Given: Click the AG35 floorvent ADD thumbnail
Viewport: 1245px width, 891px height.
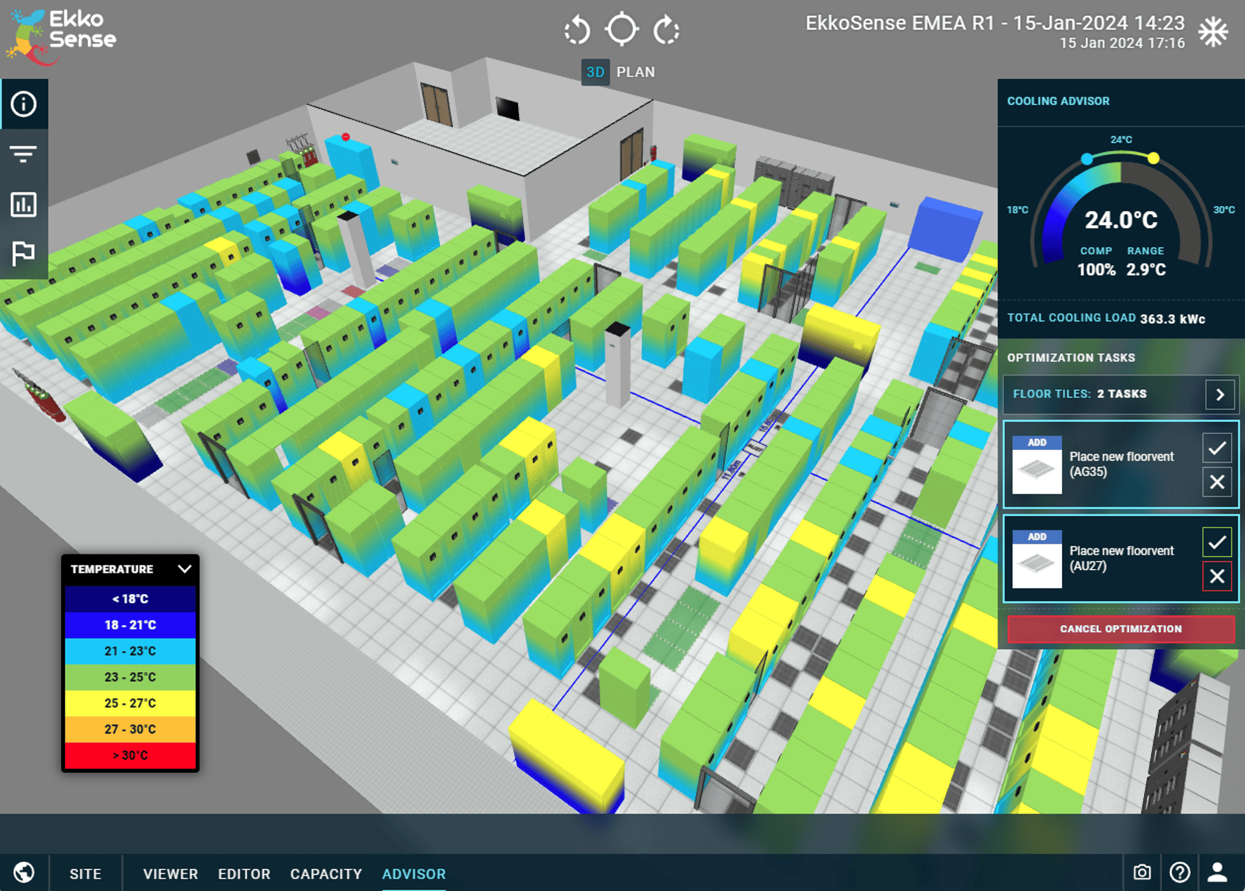Looking at the screenshot, I should [x=1037, y=465].
